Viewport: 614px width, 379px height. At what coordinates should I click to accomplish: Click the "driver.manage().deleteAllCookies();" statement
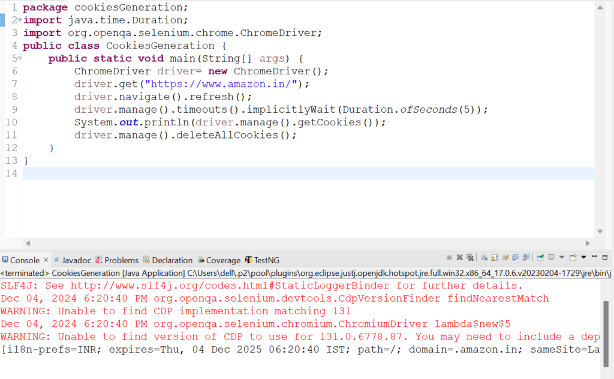click(185, 135)
